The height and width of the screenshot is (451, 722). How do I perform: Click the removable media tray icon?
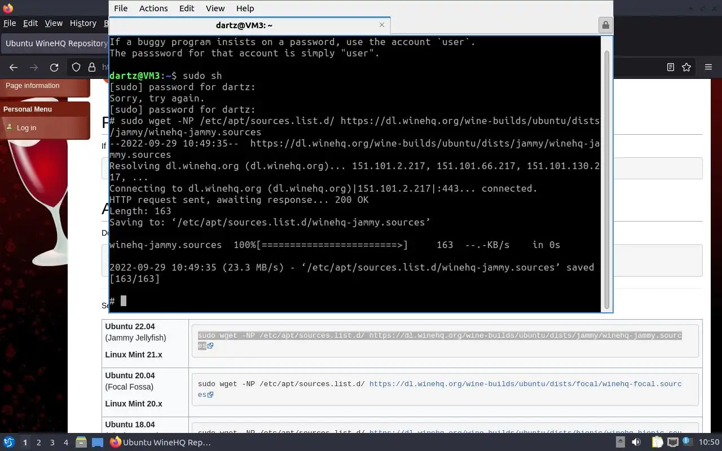click(620, 443)
